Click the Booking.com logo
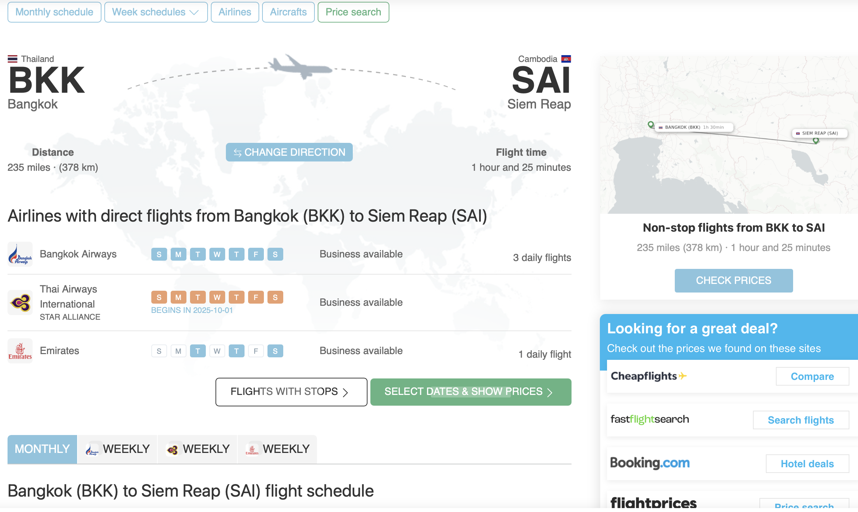Viewport: 858px width, 512px height. (x=650, y=463)
